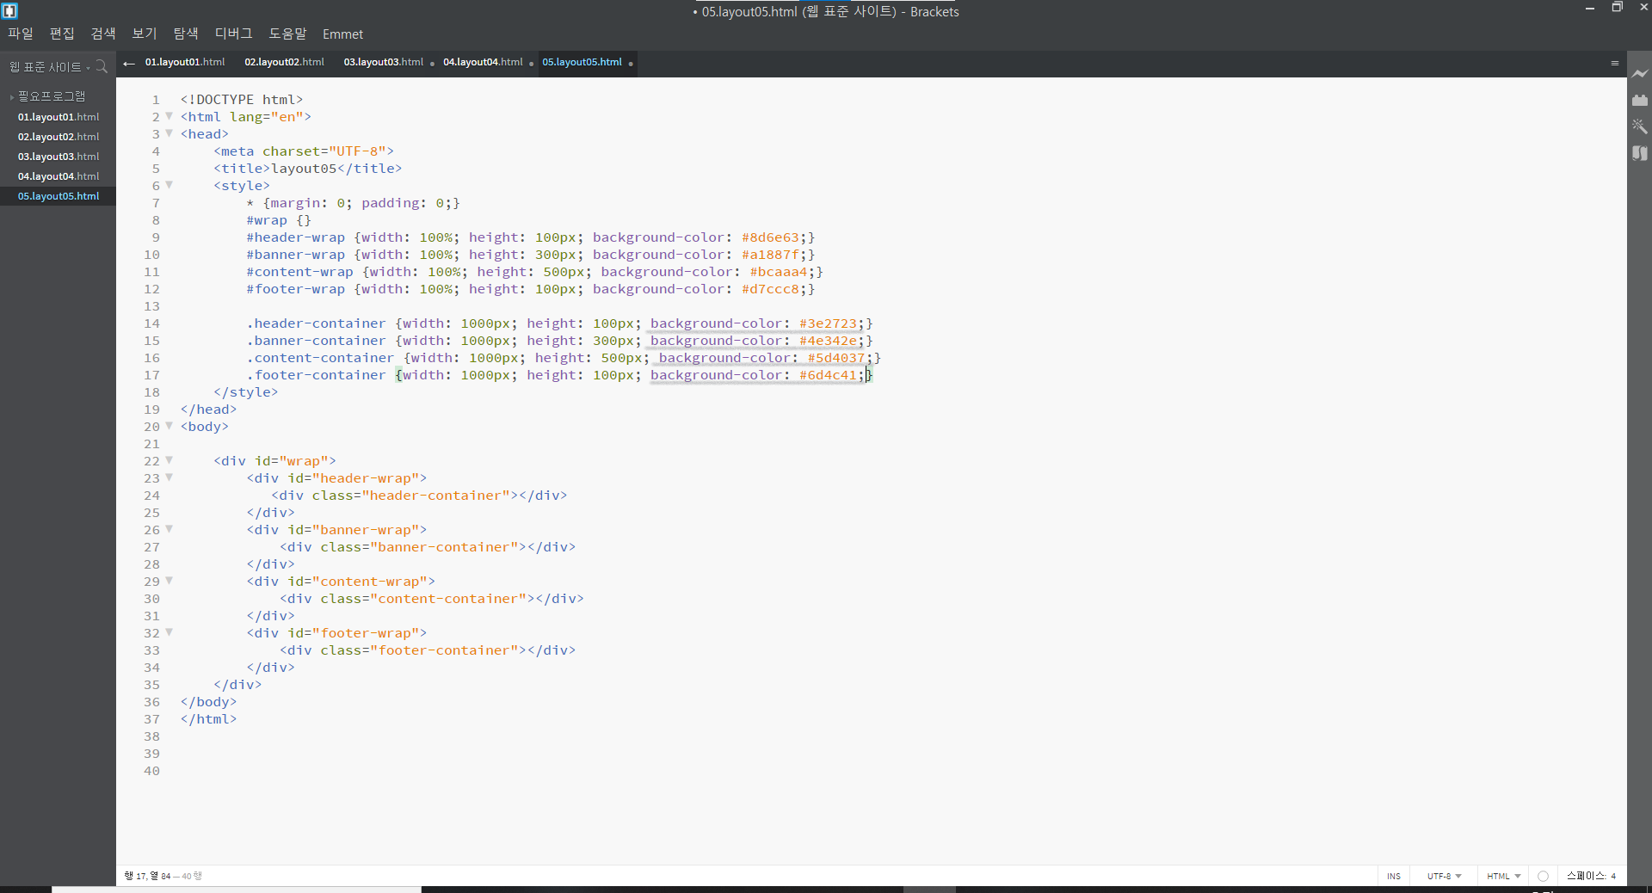Click the Brackets app icon in title bar
This screenshot has height=893, width=1652.
(x=9, y=11)
